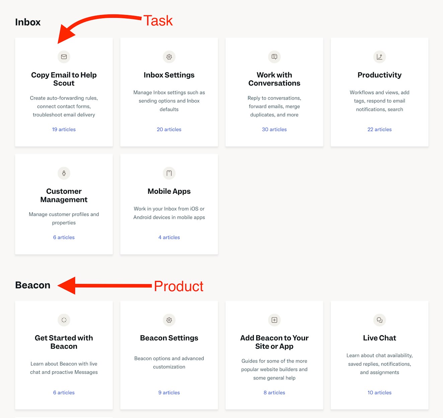Click the gear icon above Inbox Settings
Image resolution: width=443 pixels, height=418 pixels.
[x=169, y=57]
